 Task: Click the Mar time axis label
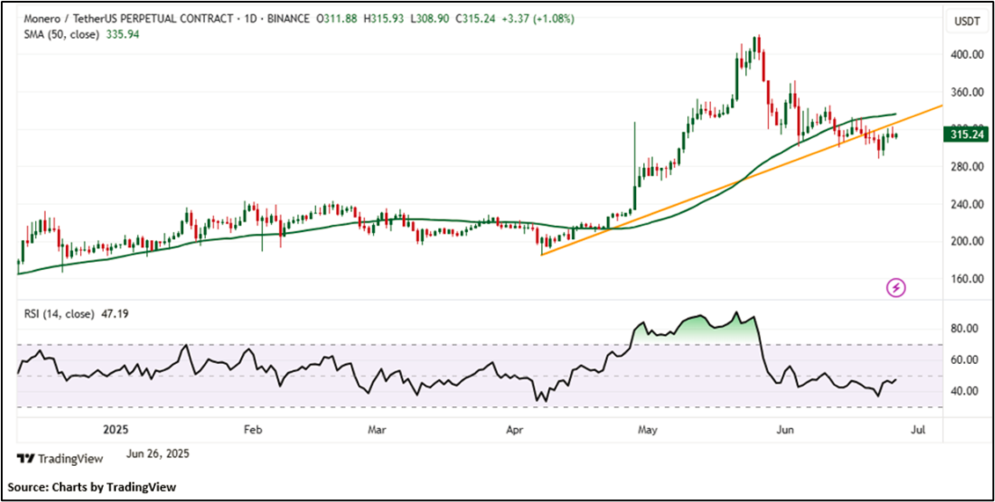click(377, 430)
